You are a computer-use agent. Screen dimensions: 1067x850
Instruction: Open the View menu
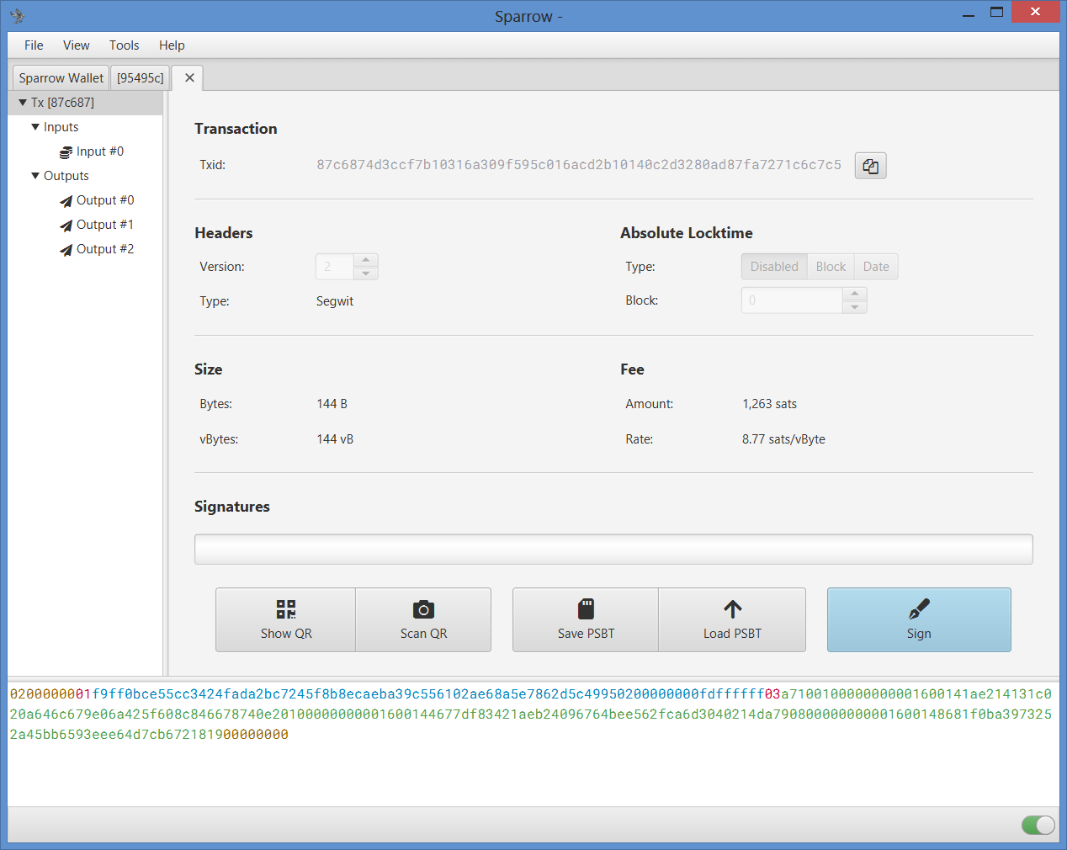(76, 45)
